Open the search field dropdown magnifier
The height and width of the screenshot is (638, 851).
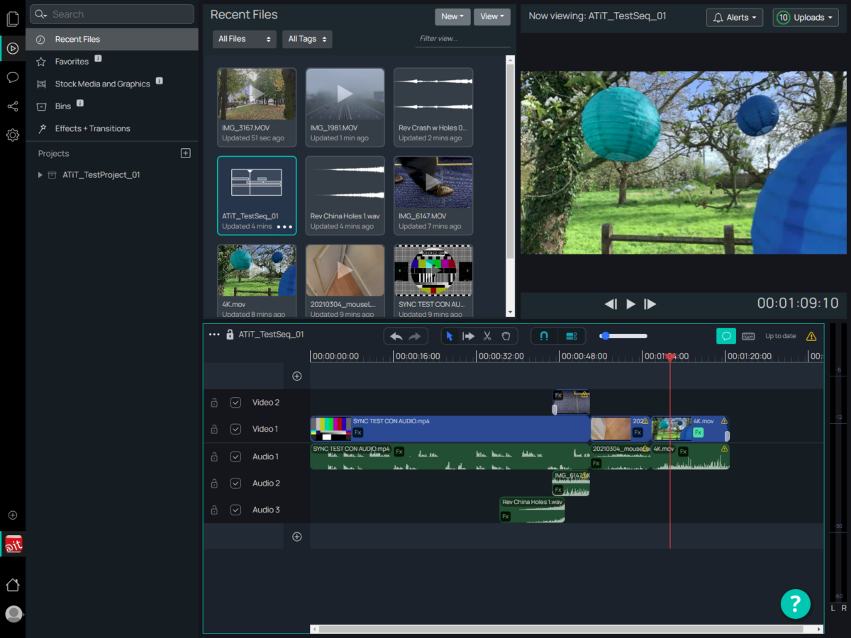coord(40,14)
